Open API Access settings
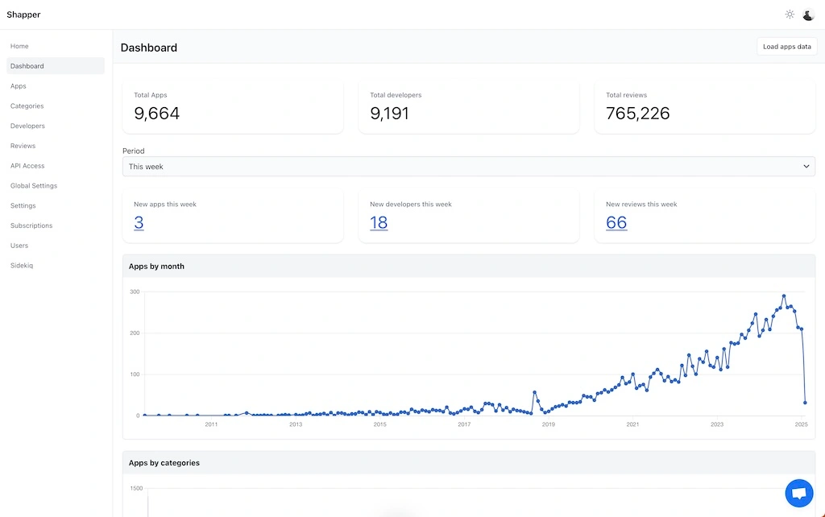Viewport: 825px width, 517px height. point(27,166)
